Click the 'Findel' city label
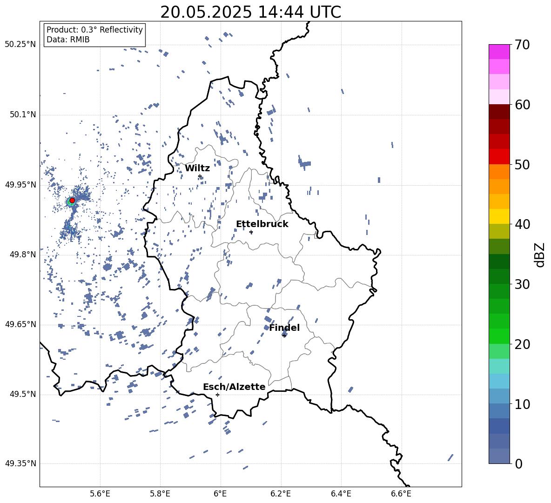The height and width of the screenshot is (503, 551). coord(284,328)
